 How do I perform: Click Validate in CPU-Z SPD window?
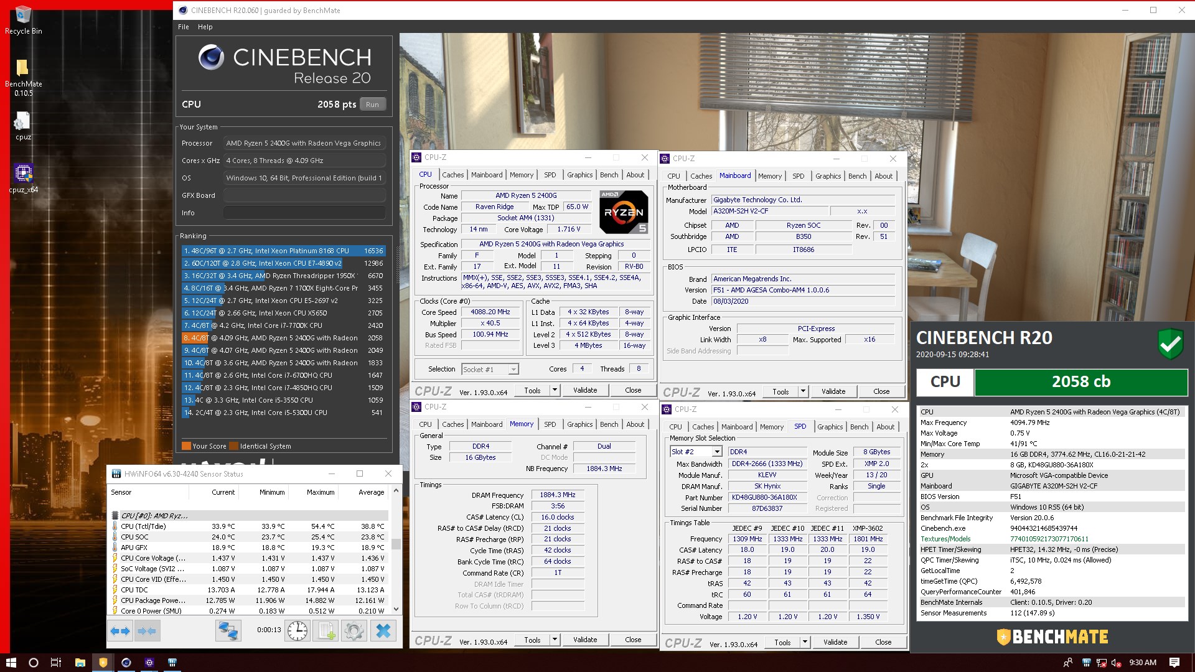pos(835,642)
